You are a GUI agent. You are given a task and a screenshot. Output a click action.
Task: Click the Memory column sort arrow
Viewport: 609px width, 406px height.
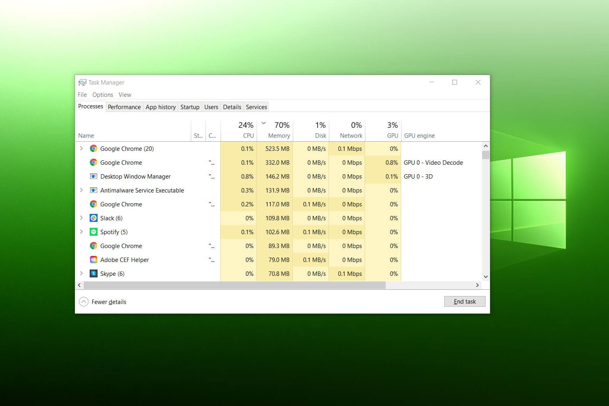point(263,123)
